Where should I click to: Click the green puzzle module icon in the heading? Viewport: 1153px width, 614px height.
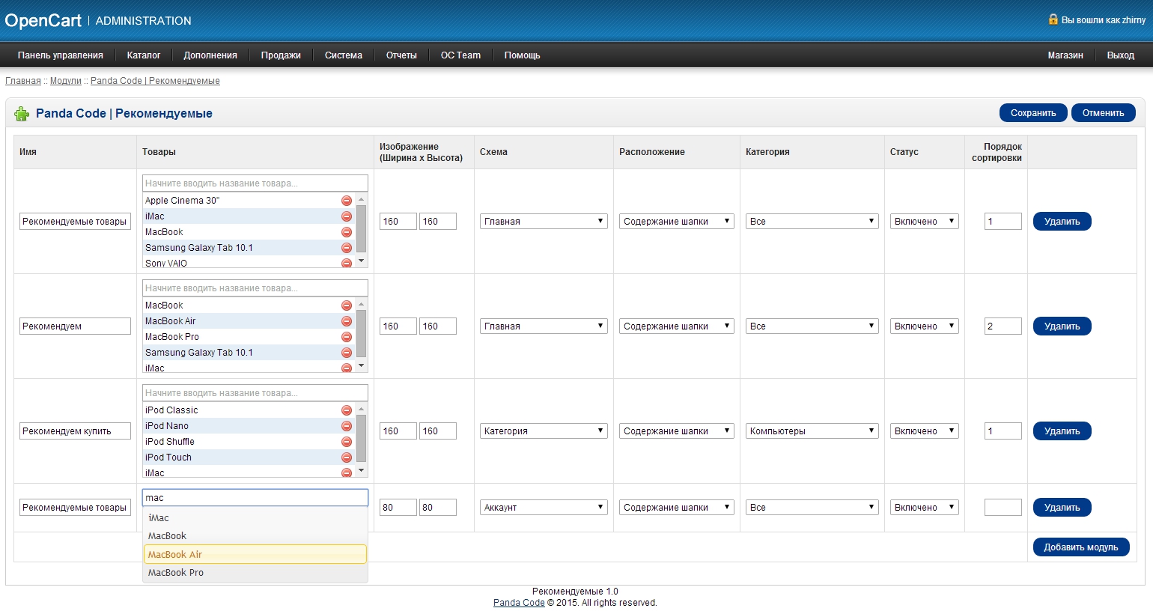tap(22, 114)
